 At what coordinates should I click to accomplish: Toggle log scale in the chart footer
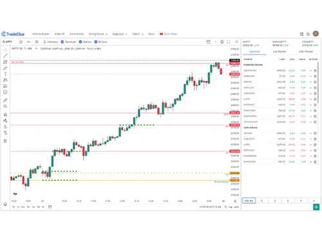(231, 207)
